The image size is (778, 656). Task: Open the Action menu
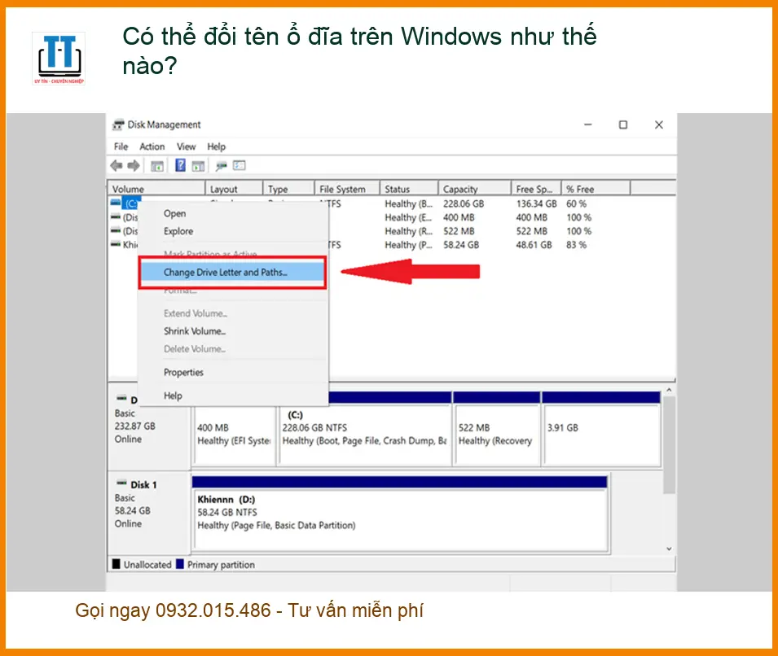(152, 147)
